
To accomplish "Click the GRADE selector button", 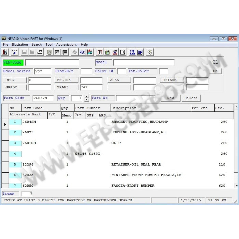I will click(x=15, y=87).
